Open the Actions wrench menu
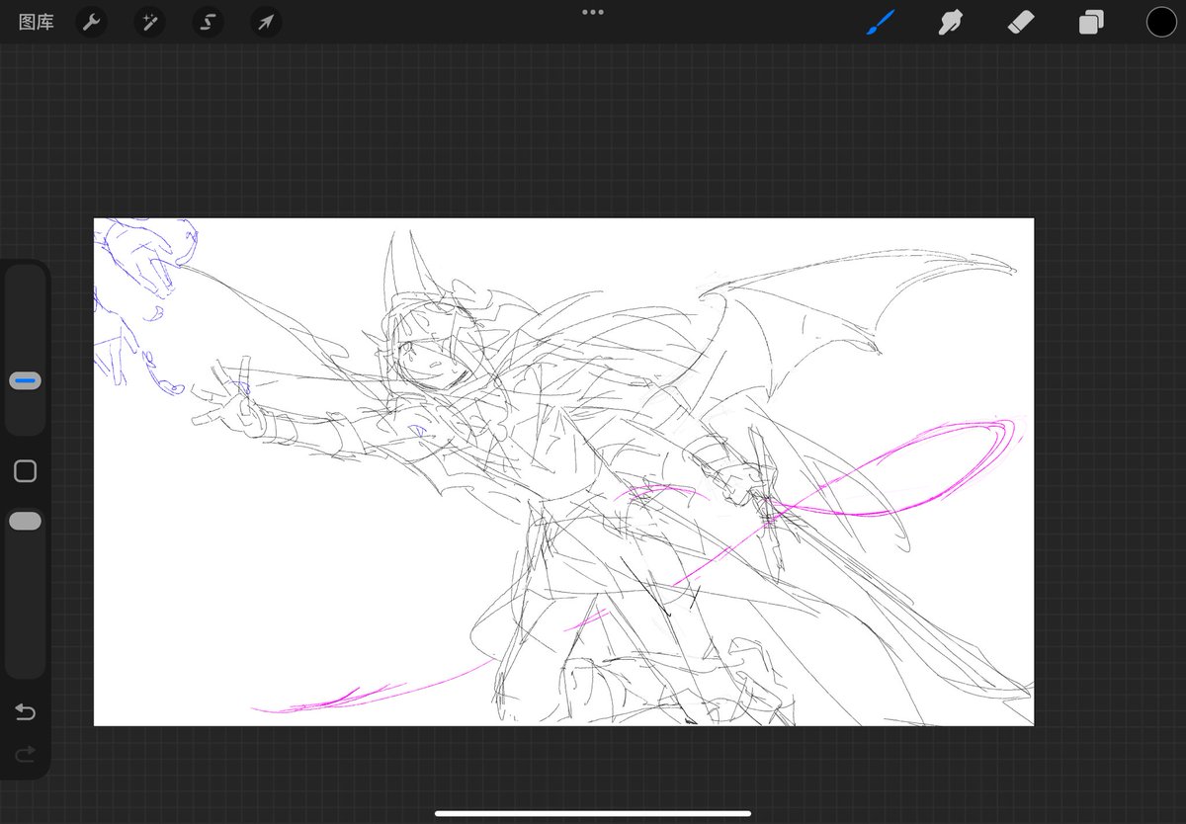Viewport: 1186px width, 824px height. click(91, 22)
